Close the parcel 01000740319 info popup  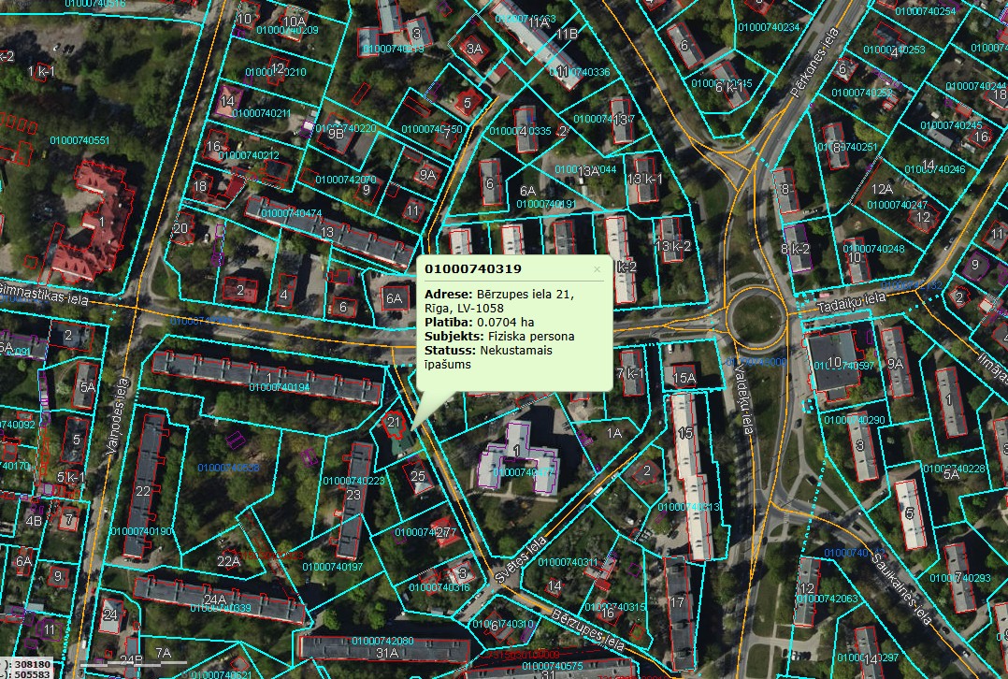[597, 269]
